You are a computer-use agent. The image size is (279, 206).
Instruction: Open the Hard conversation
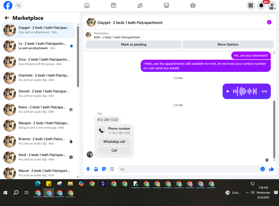click(x=38, y=157)
